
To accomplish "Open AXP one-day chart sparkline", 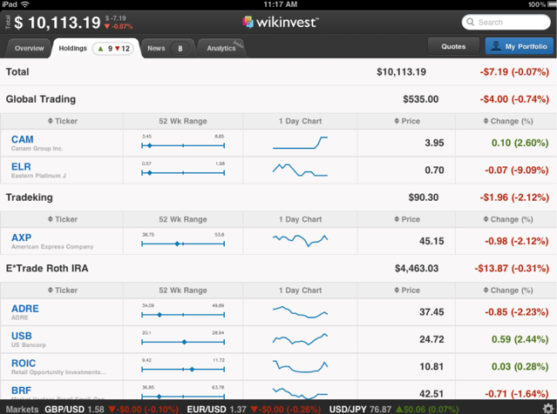I will tap(300, 241).
